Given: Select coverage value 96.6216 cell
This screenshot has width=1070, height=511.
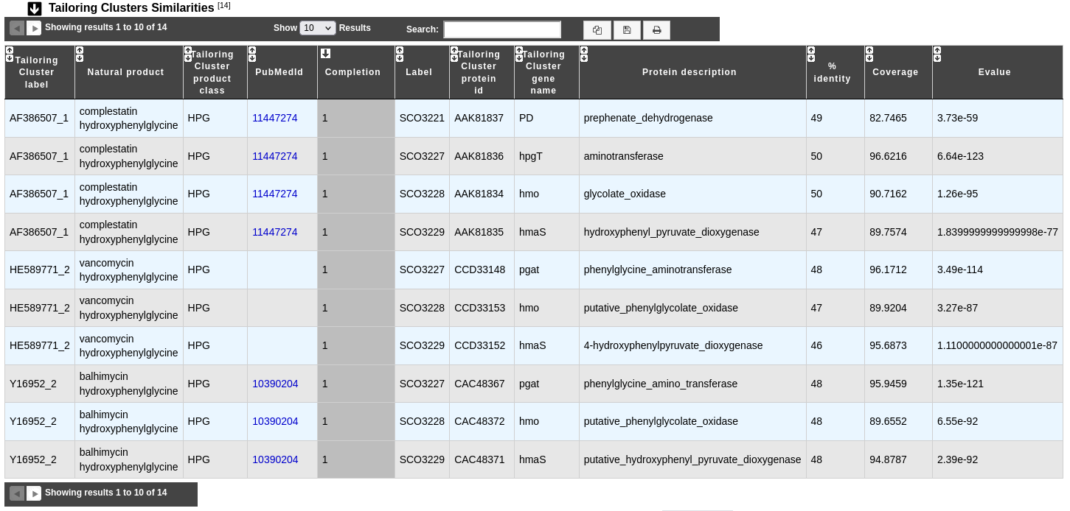Looking at the screenshot, I should [898, 156].
